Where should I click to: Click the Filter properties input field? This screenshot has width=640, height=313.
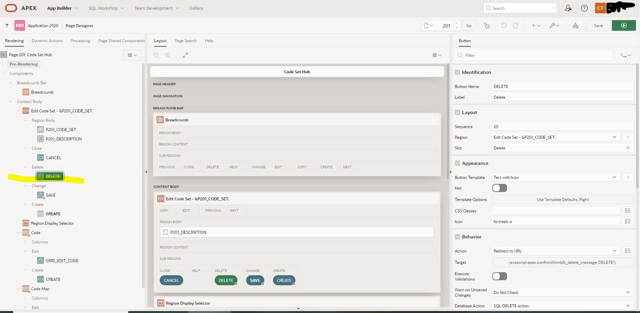click(536, 55)
